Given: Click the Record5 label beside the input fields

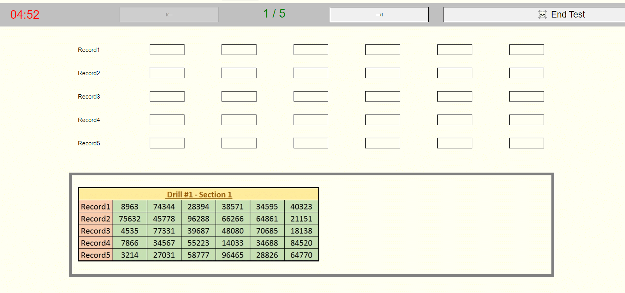Looking at the screenshot, I should pos(89,143).
